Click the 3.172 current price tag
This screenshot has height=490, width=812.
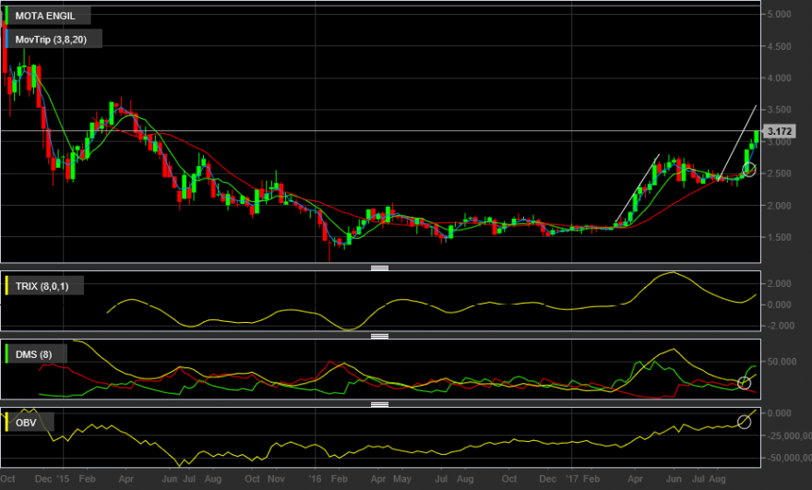click(779, 131)
